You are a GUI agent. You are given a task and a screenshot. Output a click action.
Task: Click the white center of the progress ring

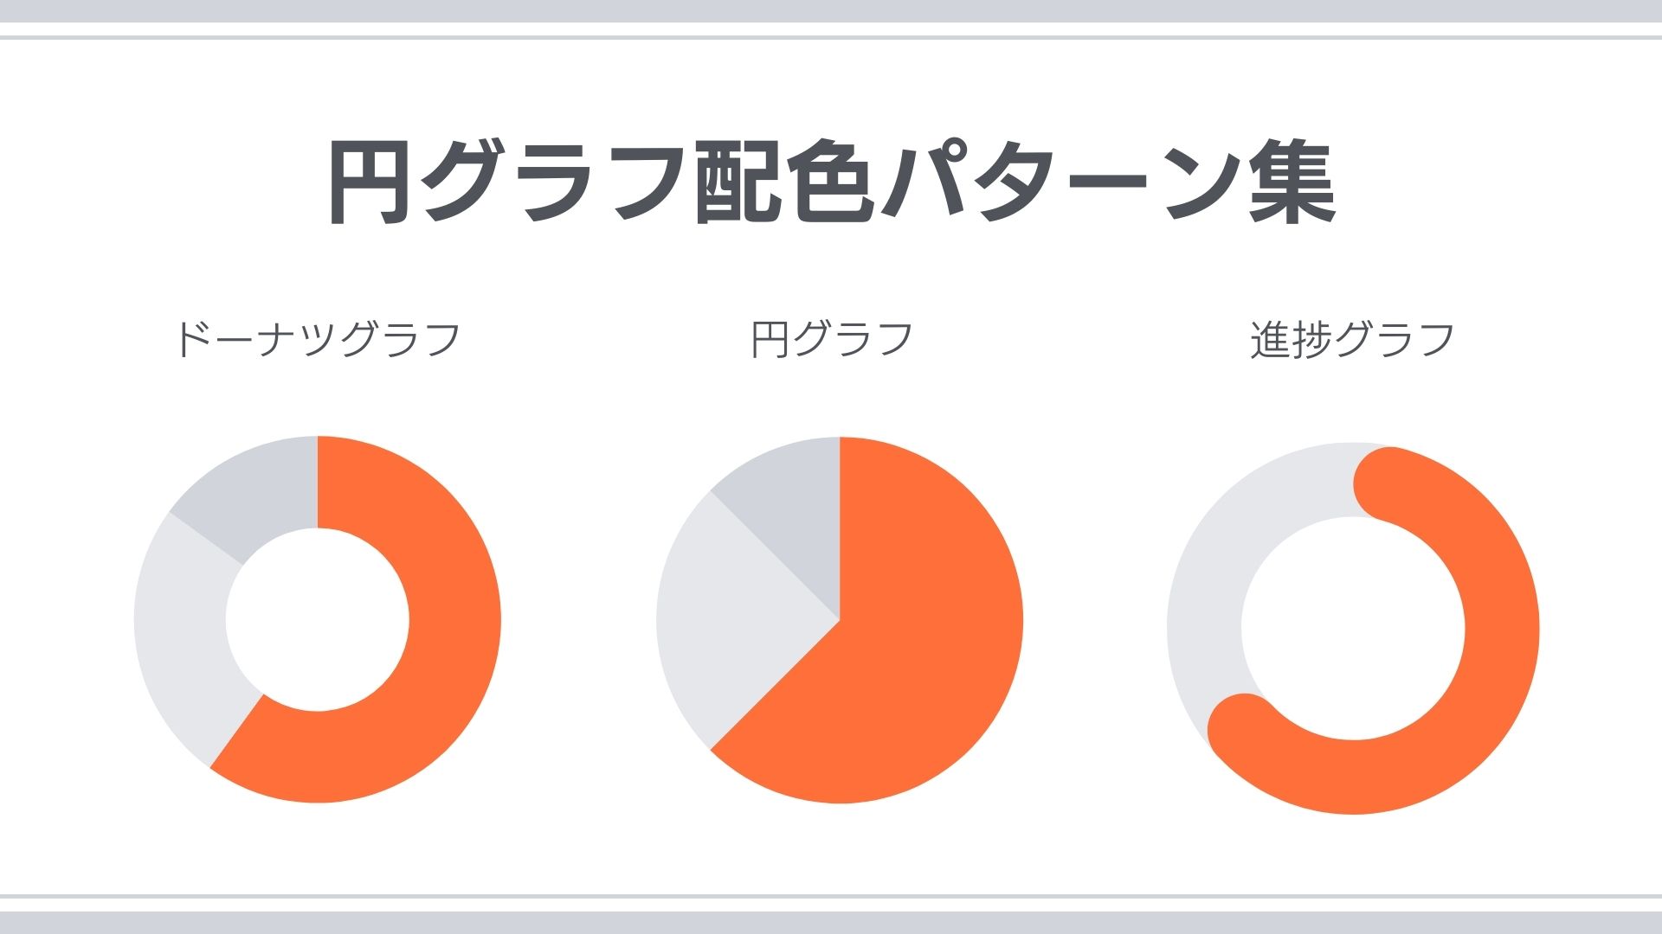tap(1352, 628)
